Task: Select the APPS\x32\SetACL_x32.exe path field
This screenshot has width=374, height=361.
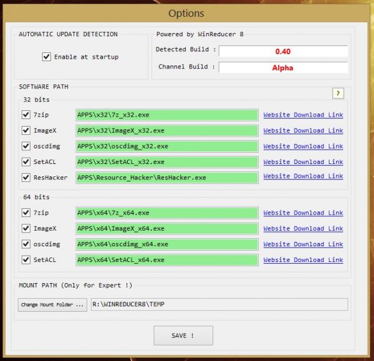Action: (x=167, y=162)
